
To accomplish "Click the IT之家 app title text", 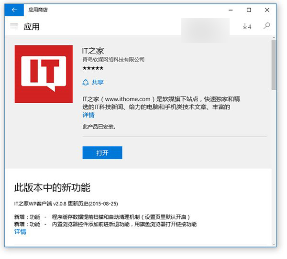I will 93,50.
